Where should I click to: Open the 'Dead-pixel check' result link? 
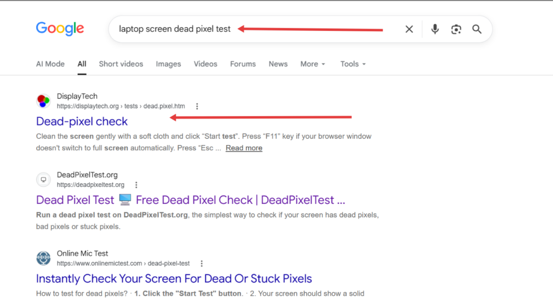(x=82, y=122)
